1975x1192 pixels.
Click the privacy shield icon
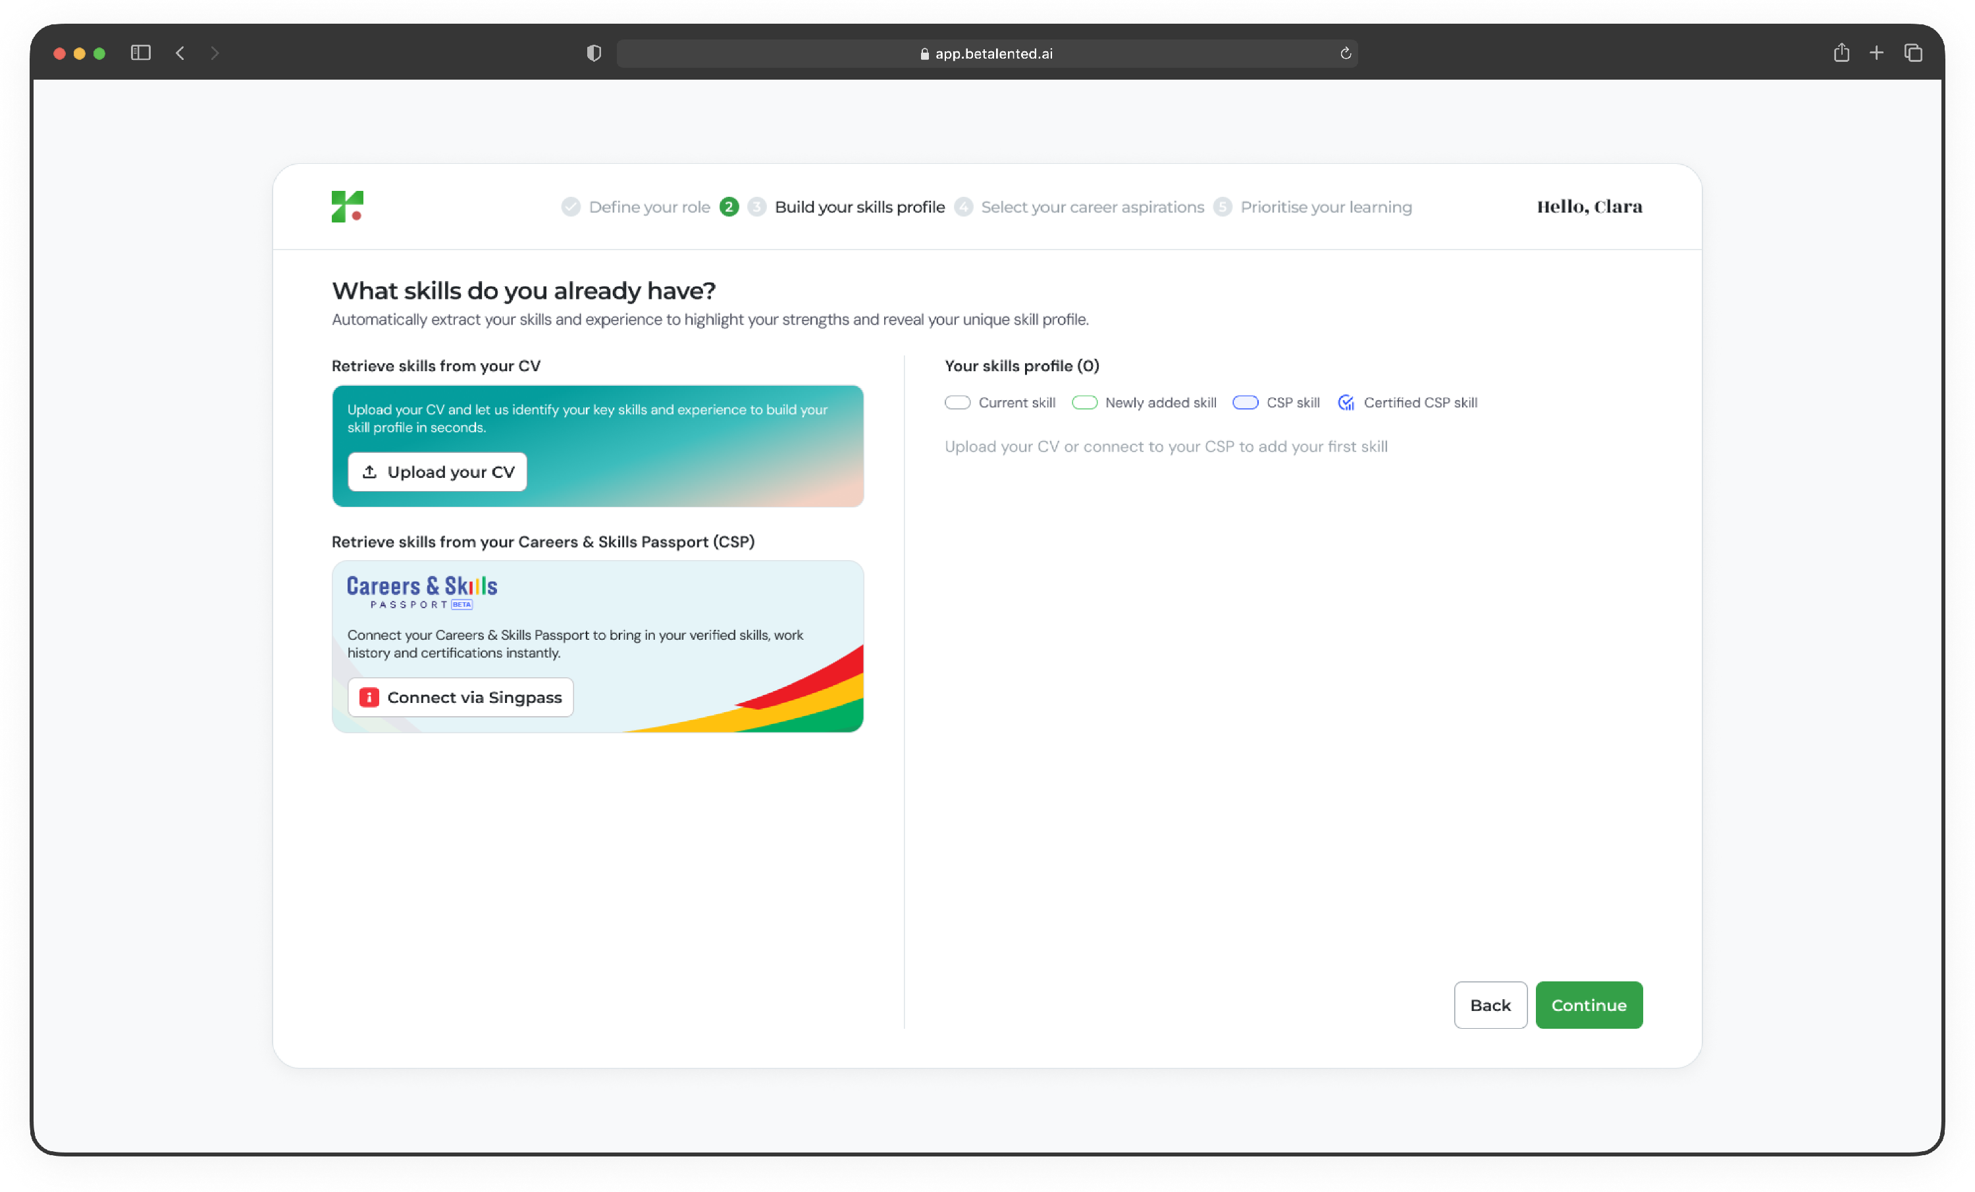(594, 53)
